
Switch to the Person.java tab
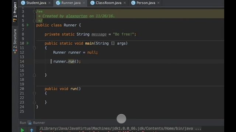coord(146,3)
